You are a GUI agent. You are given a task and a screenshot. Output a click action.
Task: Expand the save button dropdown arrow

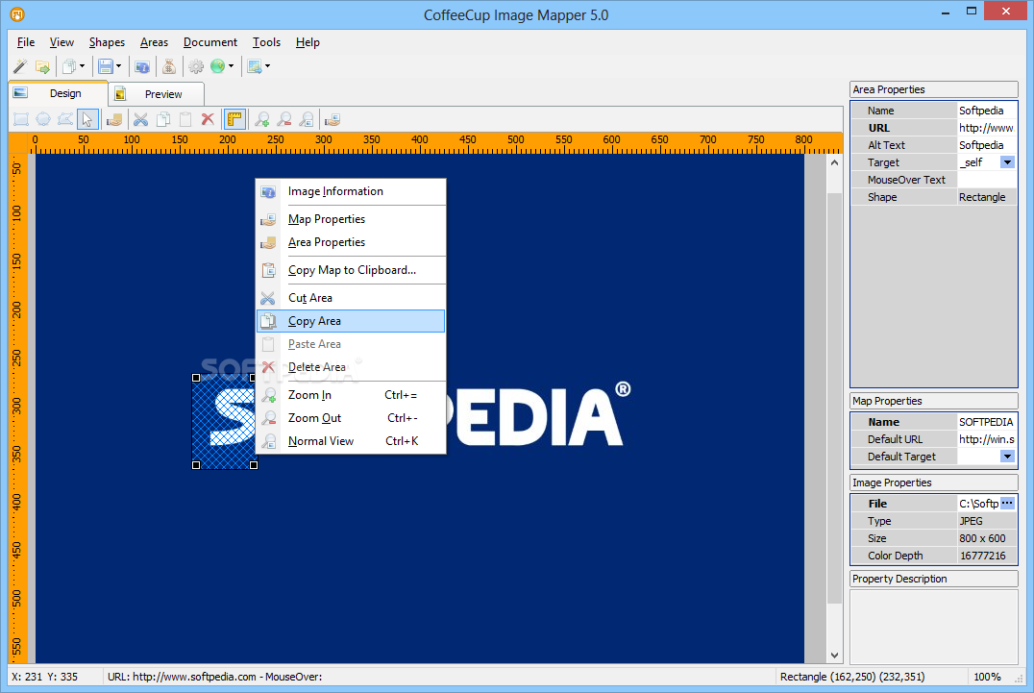click(x=119, y=66)
